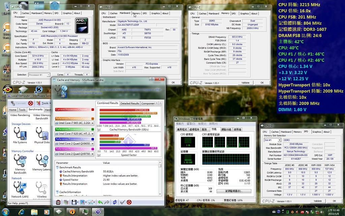Click Validate in the CPU-Z SPD window
This screenshot has width=345, height=216.
tap(317, 201)
